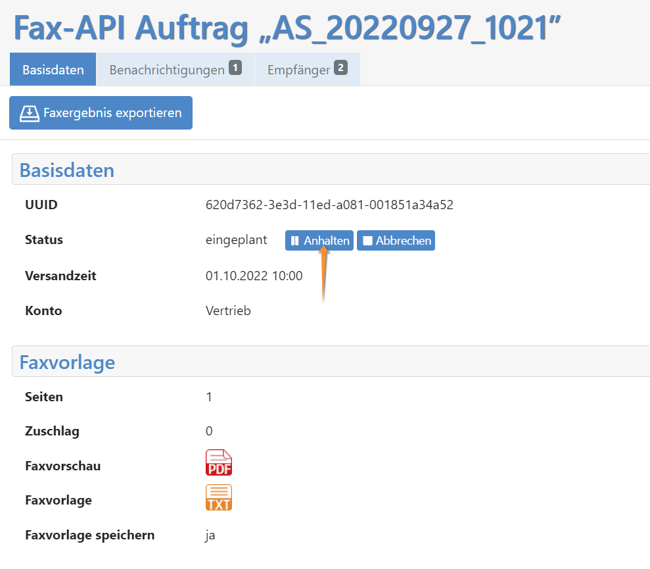Click the UUID label
Screen dimensions: 650x569
click(x=41, y=205)
